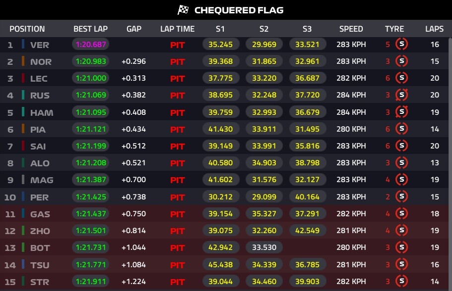Click Alonso's soft tyre icon

401,163
